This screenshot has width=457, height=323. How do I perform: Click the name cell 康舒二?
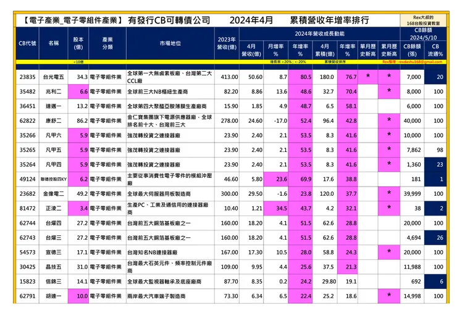[x=53, y=120]
